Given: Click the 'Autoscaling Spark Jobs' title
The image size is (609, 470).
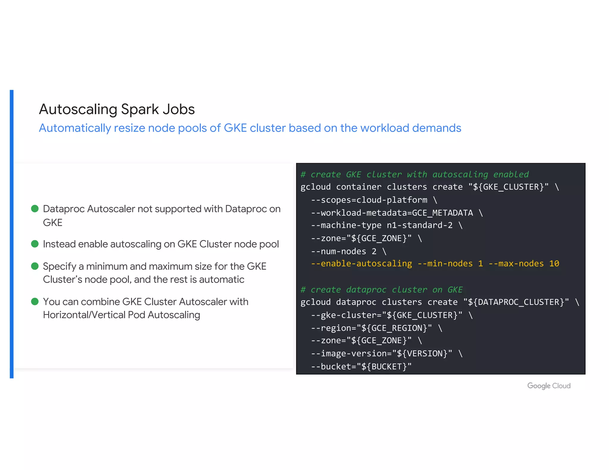Looking at the screenshot, I should [117, 109].
